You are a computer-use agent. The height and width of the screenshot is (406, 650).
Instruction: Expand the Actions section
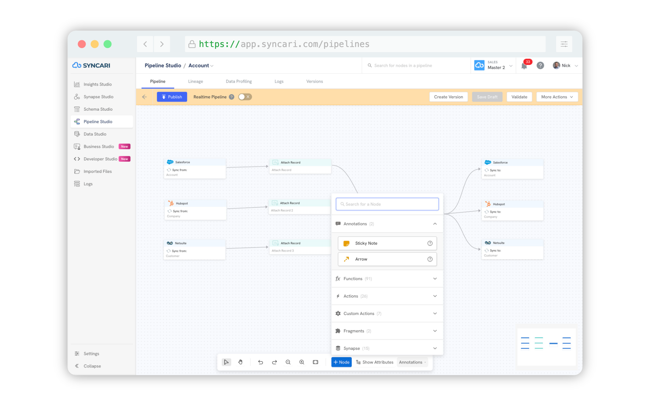[387, 296]
